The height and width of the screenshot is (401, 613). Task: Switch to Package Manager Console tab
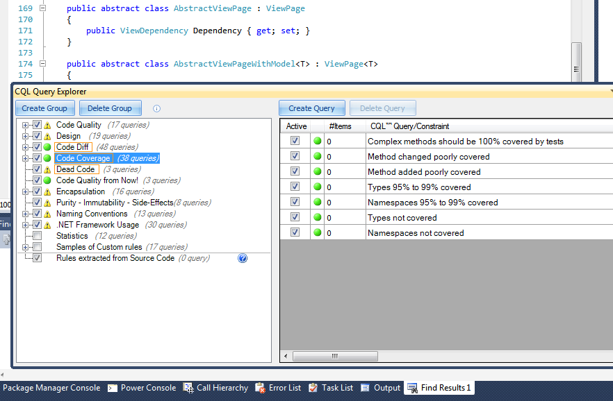pos(51,388)
